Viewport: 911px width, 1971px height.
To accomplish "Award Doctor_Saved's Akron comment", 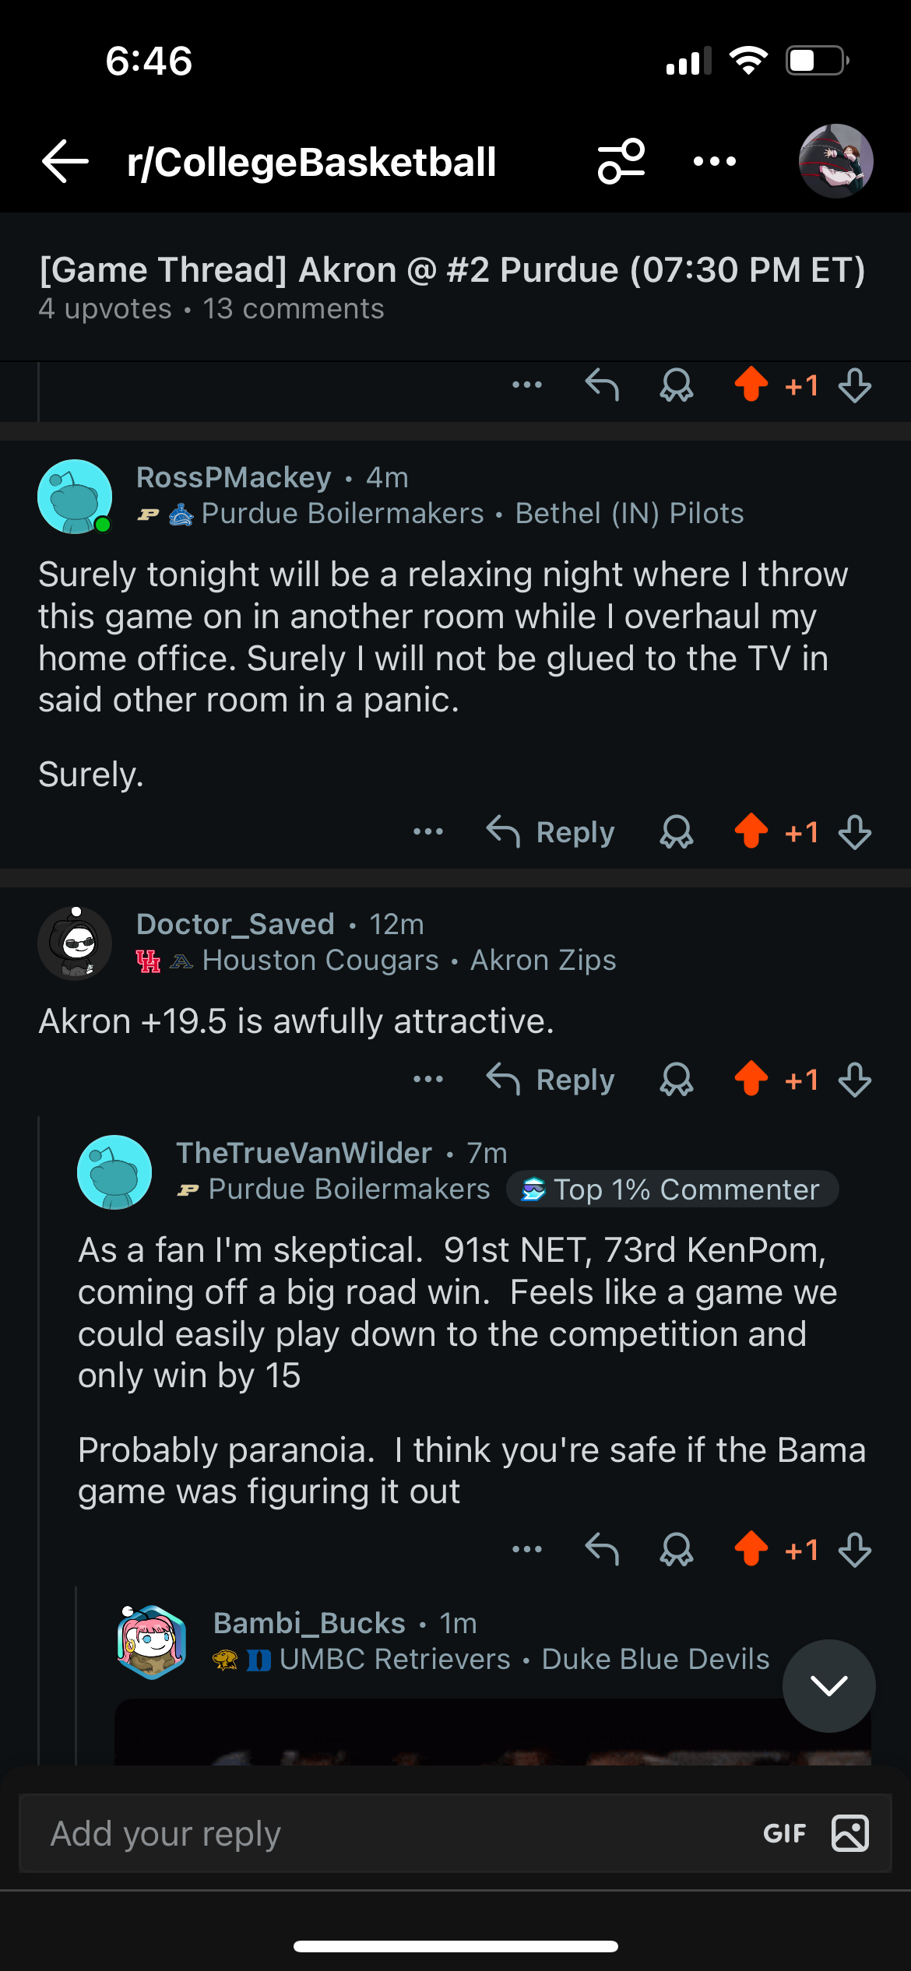I will pyautogui.click(x=676, y=1080).
